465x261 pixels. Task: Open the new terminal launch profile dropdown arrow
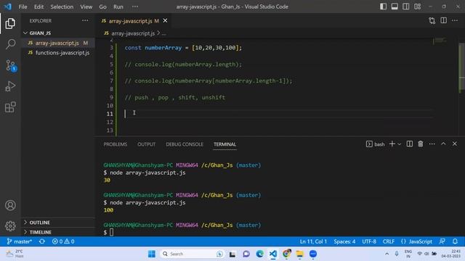(399, 144)
